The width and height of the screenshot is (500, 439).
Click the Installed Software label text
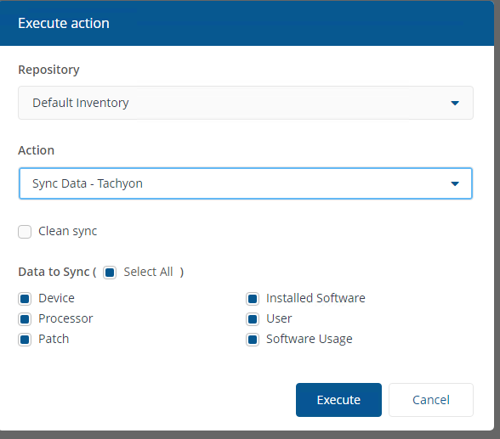pos(315,298)
